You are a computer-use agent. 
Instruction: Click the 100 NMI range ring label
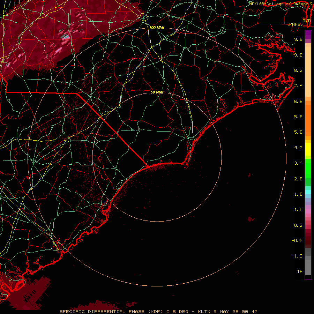point(157,28)
